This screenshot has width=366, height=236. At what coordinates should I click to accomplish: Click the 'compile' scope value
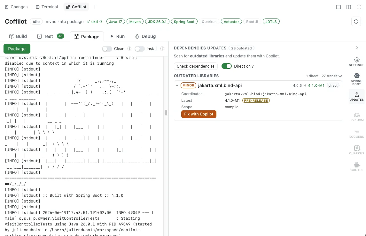(231, 107)
